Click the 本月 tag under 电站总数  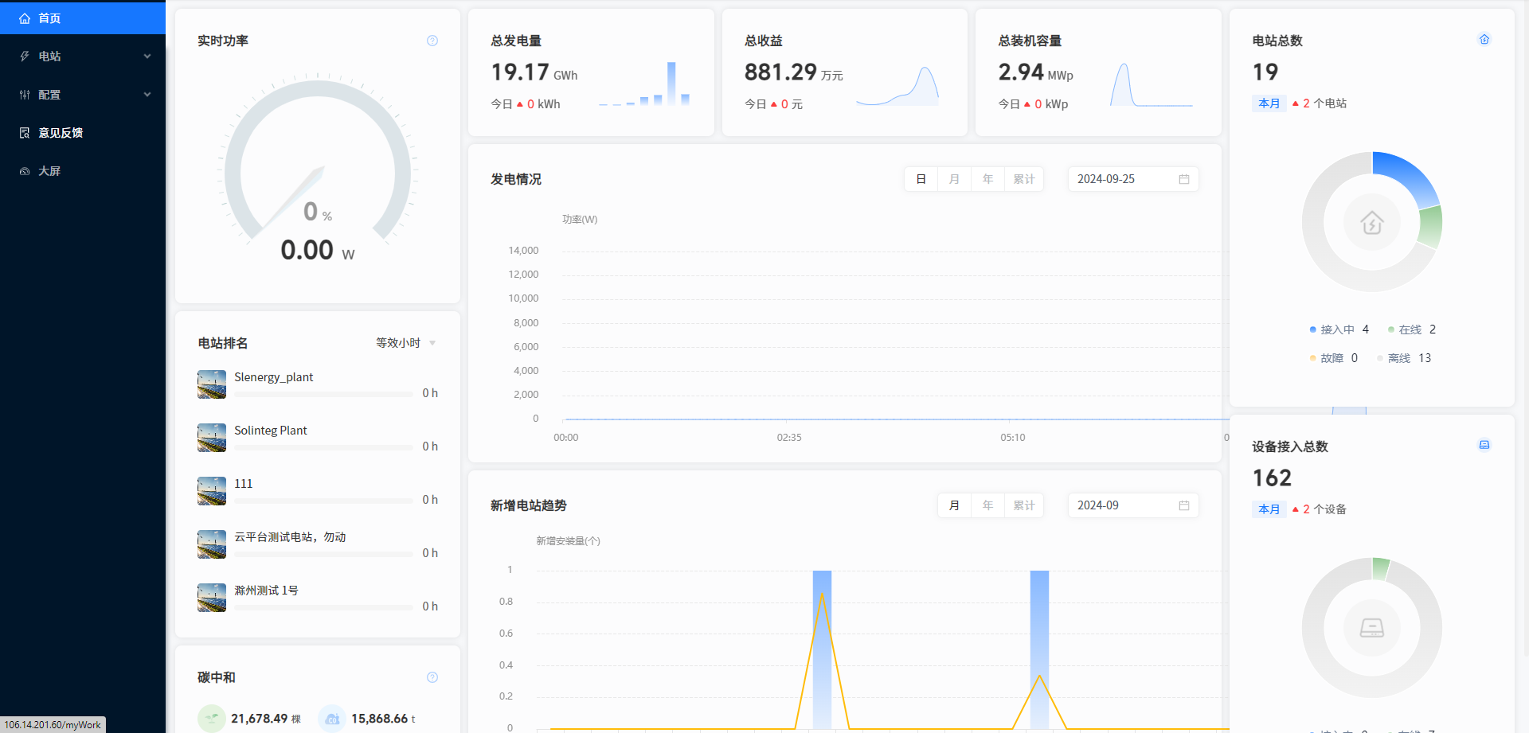pos(1269,103)
